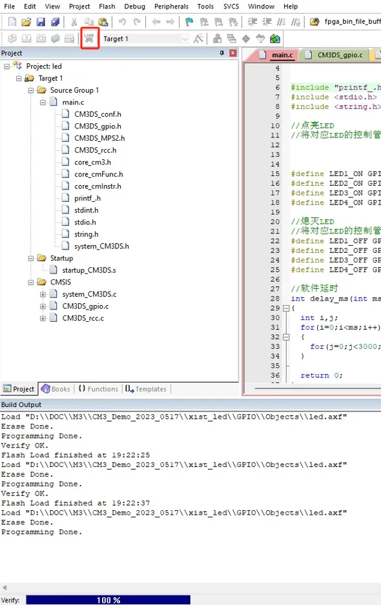Switch to the Functions panel tab

(98, 389)
